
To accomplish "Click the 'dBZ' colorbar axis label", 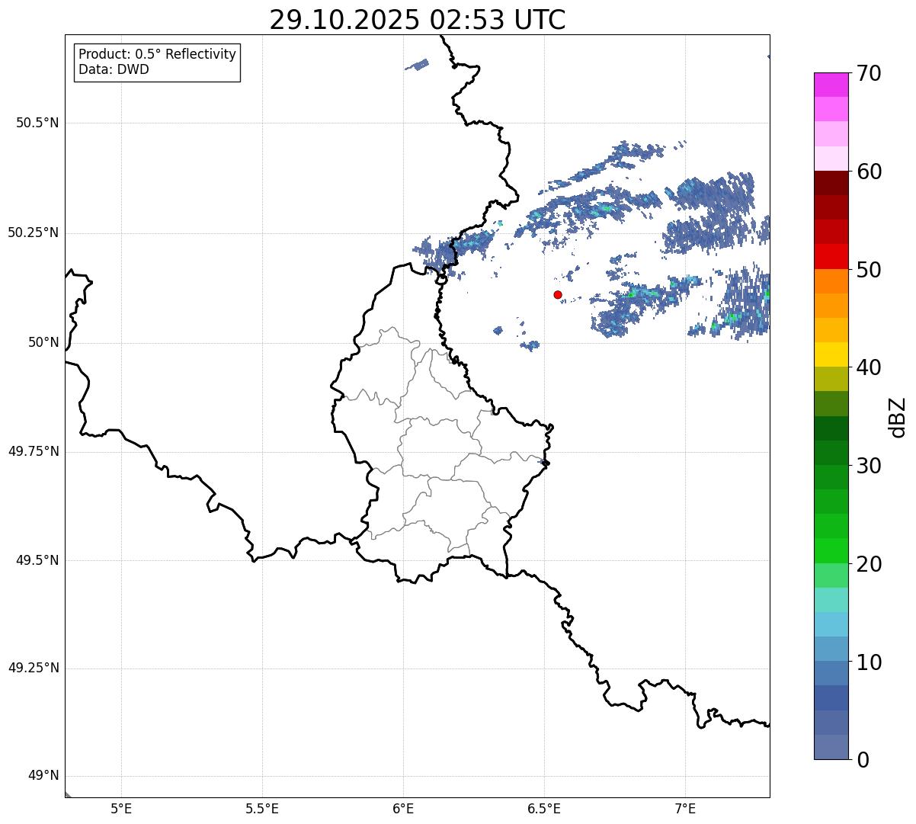I will click(898, 417).
